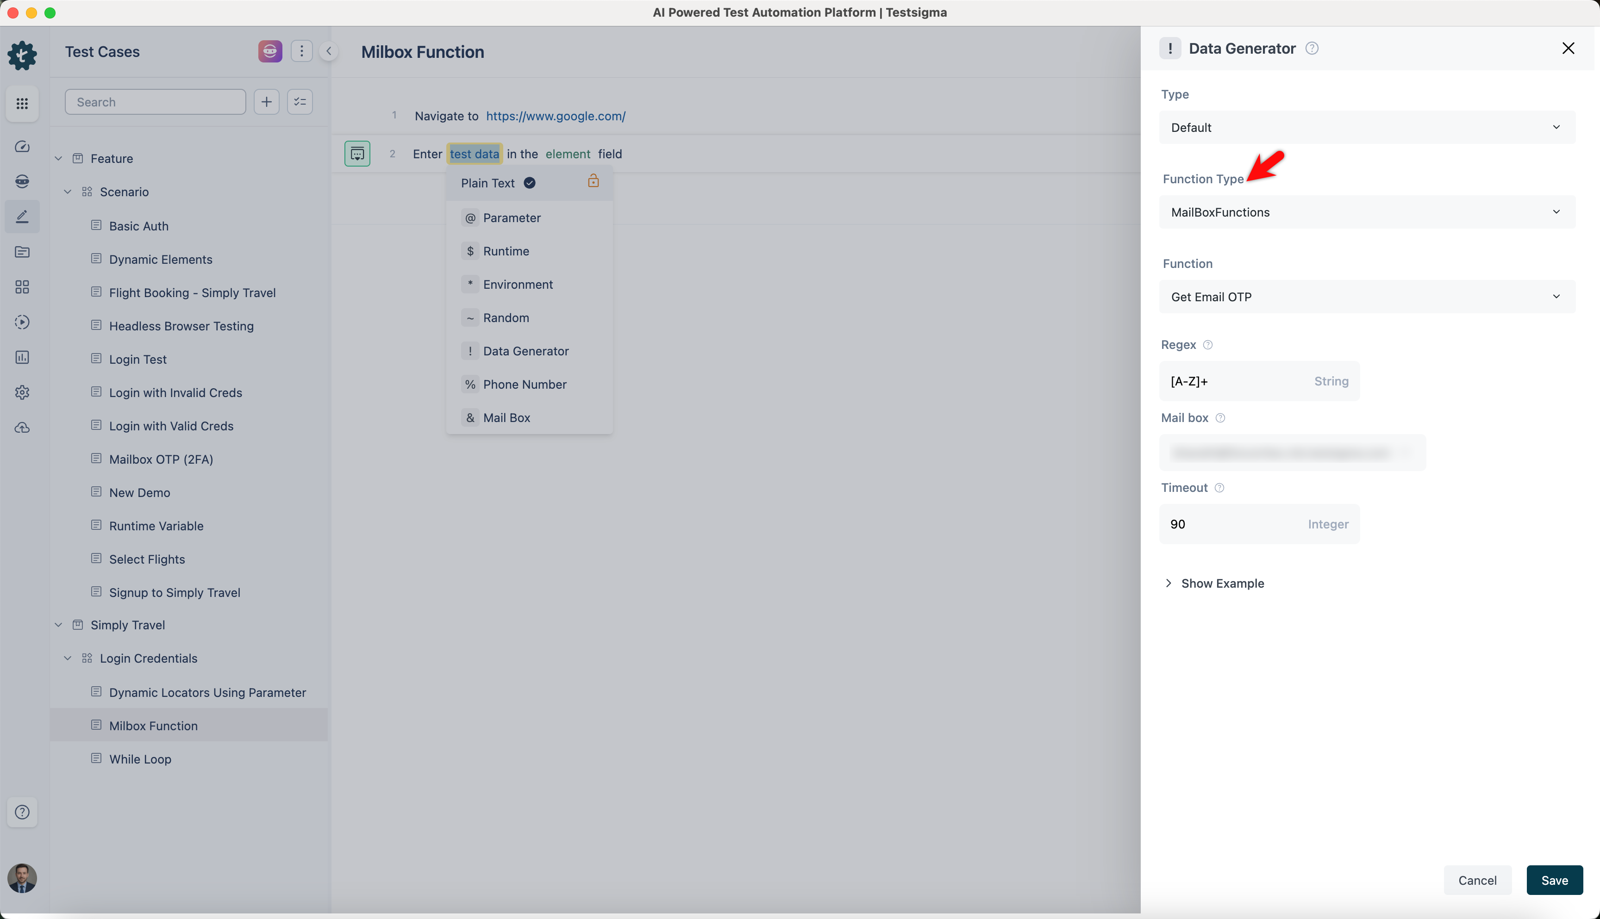The height and width of the screenshot is (919, 1600).
Task: Open the Type dropdown showing Default
Action: pyautogui.click(x=1366, y=128)
